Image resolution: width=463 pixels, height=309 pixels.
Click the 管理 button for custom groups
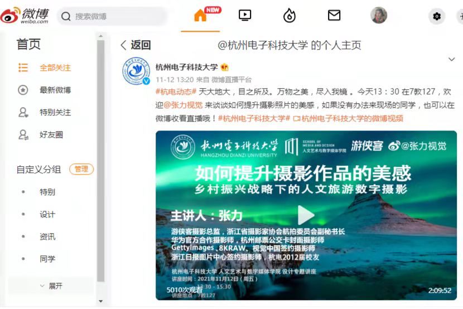81,169
